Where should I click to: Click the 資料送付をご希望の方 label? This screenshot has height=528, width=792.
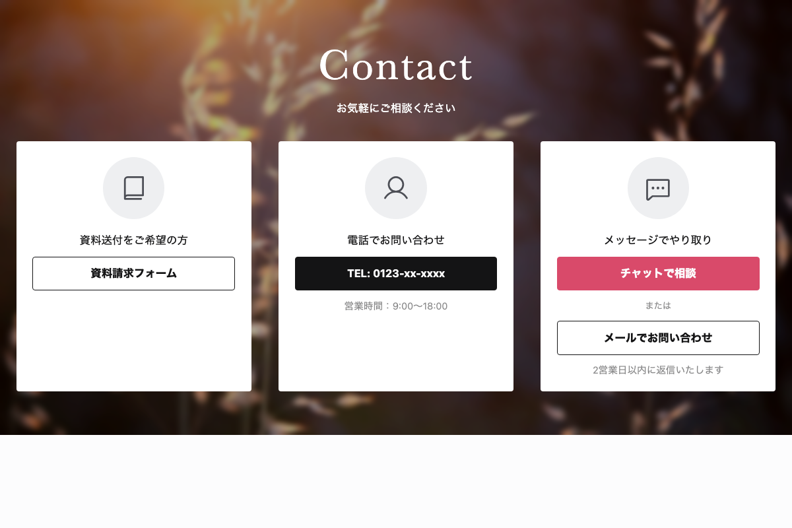pos(133,240)
